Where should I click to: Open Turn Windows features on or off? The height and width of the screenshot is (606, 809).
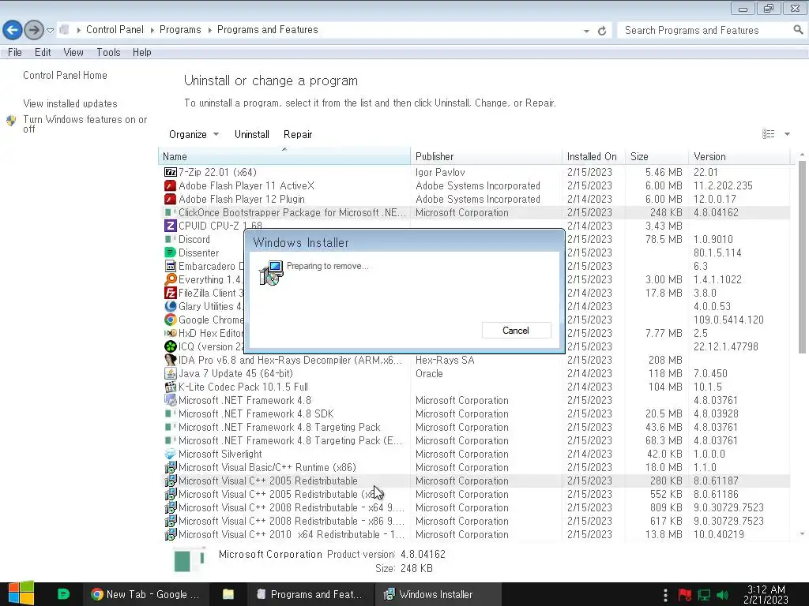pos(85,124)
